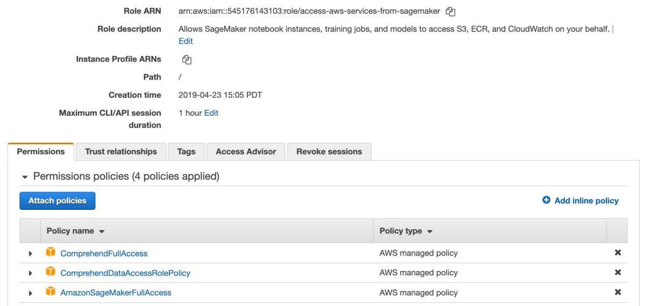Image resolution: width=645 pixels, height=306 pixels.
Task: Click the ComprehendDataAccessRolePolicy cube icon
Action: [51, 272]
